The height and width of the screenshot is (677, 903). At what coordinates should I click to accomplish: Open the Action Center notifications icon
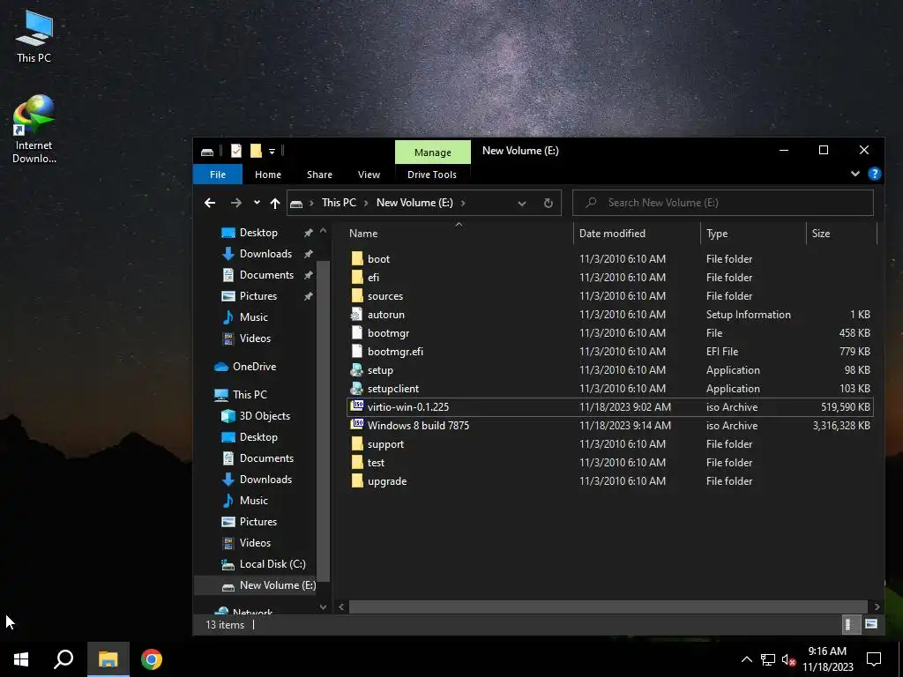874,659
